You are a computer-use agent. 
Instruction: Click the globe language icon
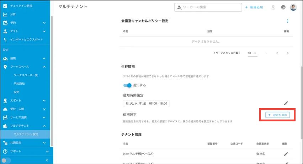(x=283, y=7)
